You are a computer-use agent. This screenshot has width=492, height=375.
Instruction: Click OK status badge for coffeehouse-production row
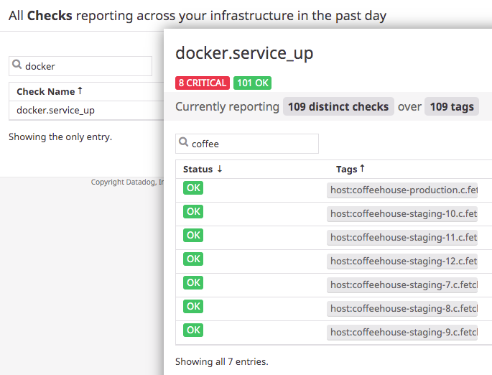(x=193, y=188)
